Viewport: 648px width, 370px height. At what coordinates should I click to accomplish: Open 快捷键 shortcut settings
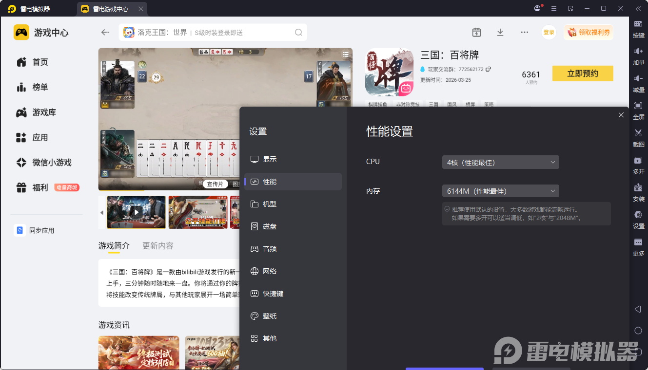(293, 294)
